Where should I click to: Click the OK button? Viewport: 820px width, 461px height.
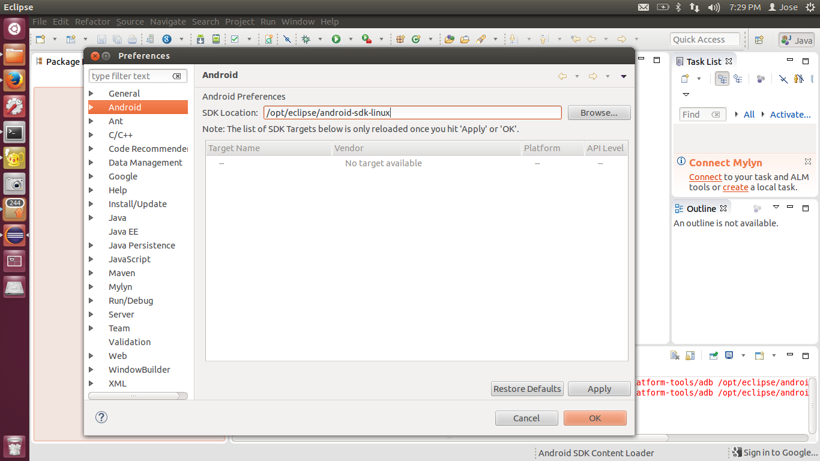[x=595, y=418]
